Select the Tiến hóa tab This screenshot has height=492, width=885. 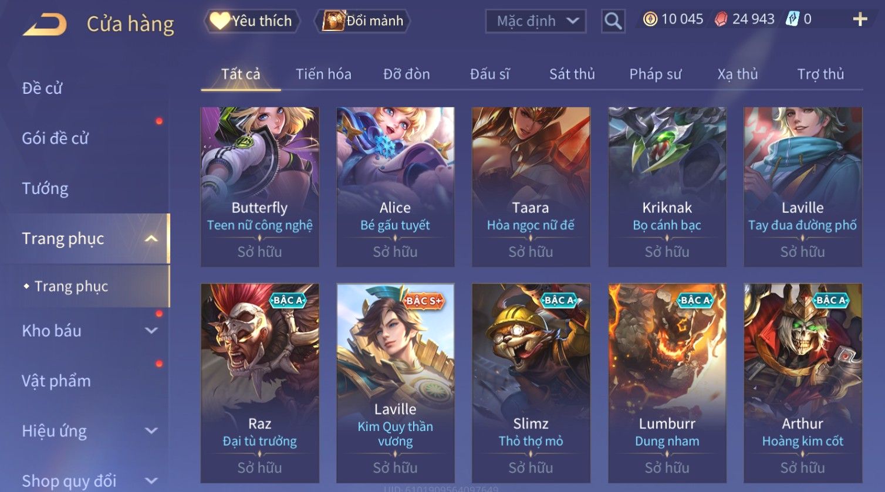click(x=323, y=74)
